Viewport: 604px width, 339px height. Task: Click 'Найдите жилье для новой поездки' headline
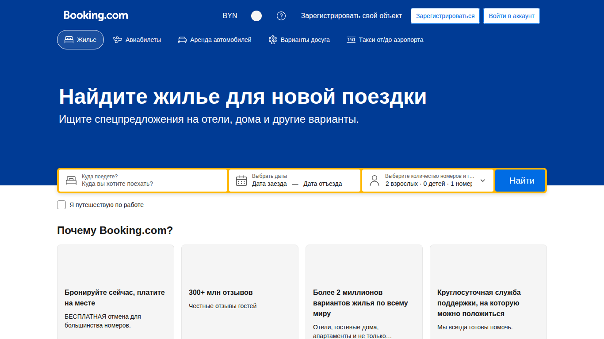click(x=243, y=97)
